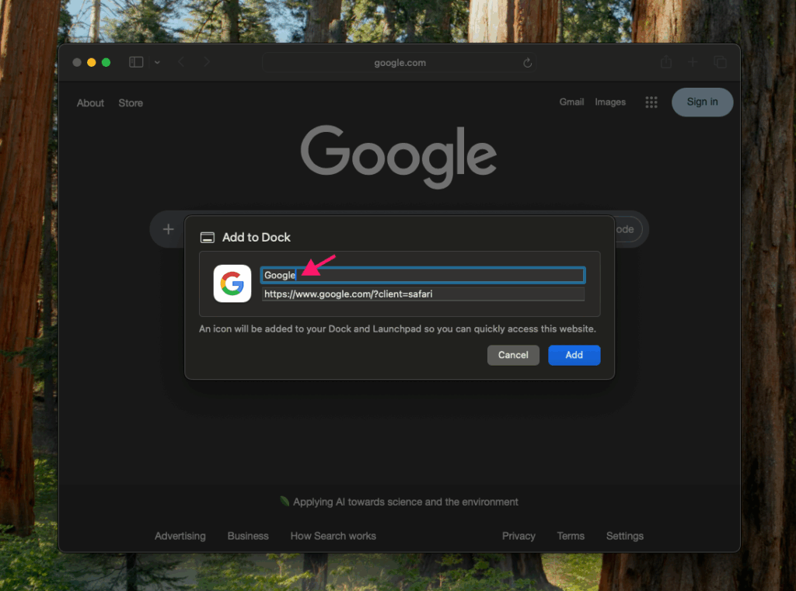The height and width of the screenshot is (591, 796).
Task: Click the yellow minimize window button
Action: pyautogui.click(x=92, y=62)
